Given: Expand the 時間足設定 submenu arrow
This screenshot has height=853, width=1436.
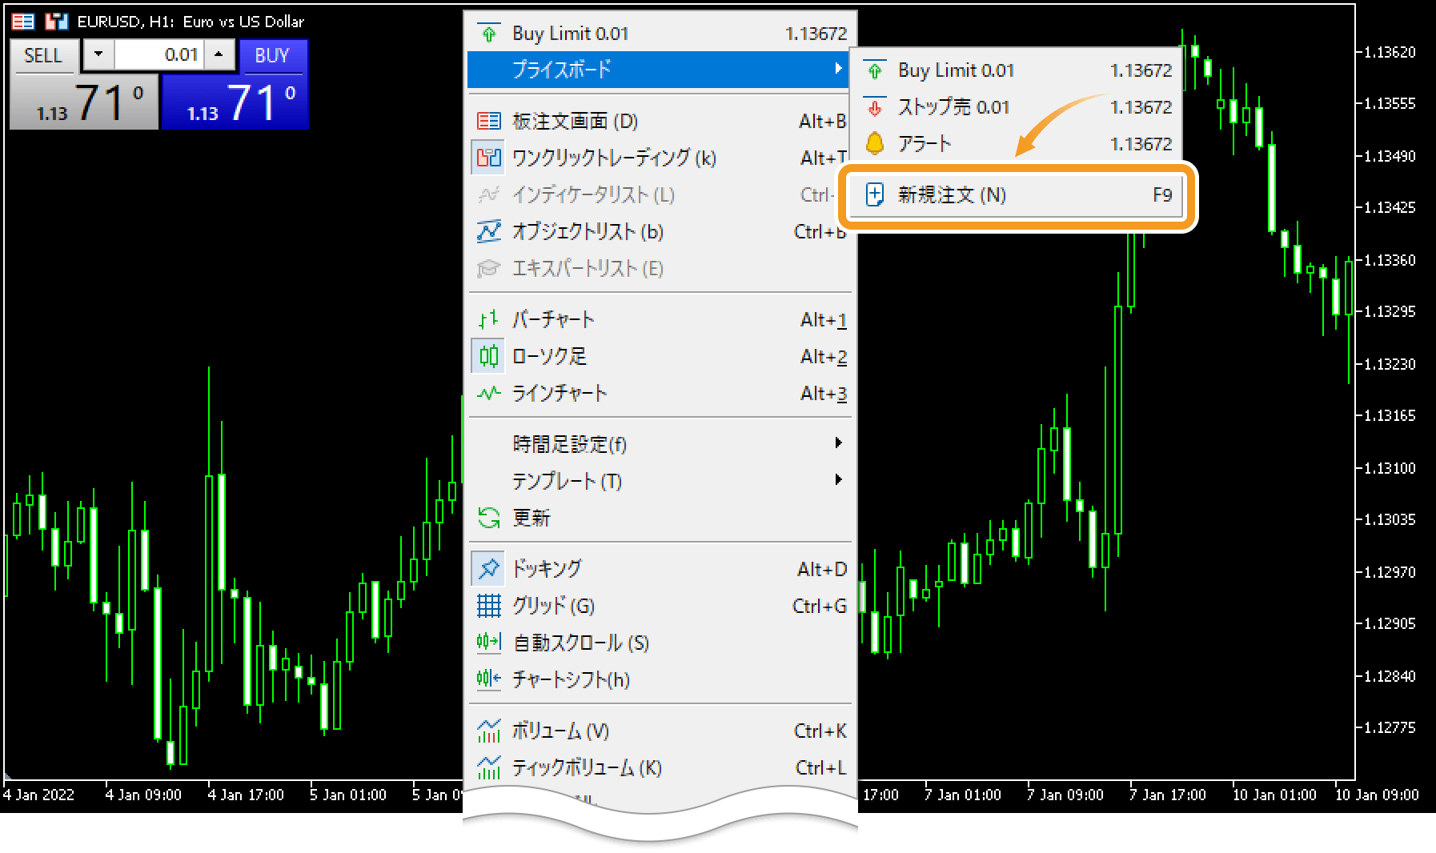Looking at the screenshot, I should tap(838, 443).
